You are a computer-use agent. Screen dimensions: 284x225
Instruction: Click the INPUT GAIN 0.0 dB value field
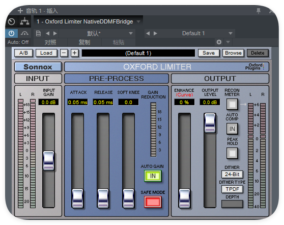(x=48, y=102)
